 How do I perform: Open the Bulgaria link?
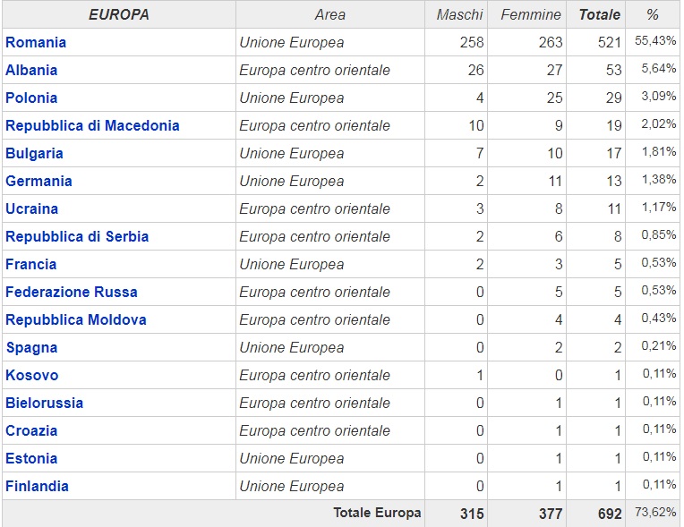(x=34, y=153)
